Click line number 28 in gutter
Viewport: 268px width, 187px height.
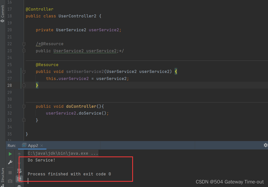[x=10, y=85]
